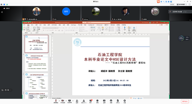
Task: Open MathType ribbon tab
Action: pyautogui.click(x=74, y=25)
